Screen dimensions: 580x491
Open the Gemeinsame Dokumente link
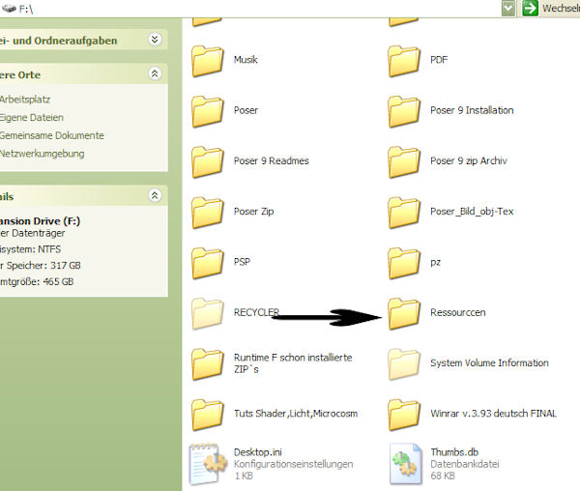point(52,135)
